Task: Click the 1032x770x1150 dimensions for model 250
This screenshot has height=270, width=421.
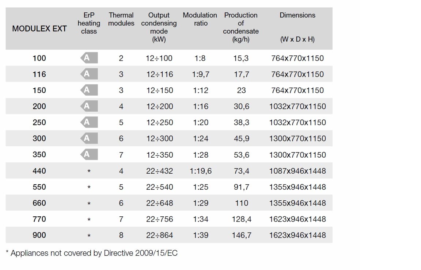Action: [x=297, y=123]
